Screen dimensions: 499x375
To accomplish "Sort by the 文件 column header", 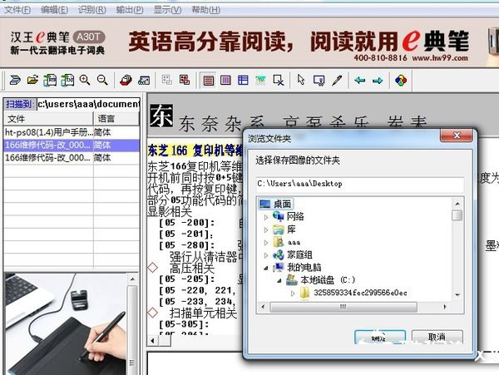I will (x=48, y=119).
